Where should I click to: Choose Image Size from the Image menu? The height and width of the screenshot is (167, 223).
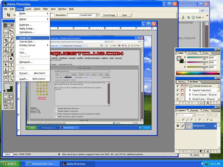click(33, 38)
